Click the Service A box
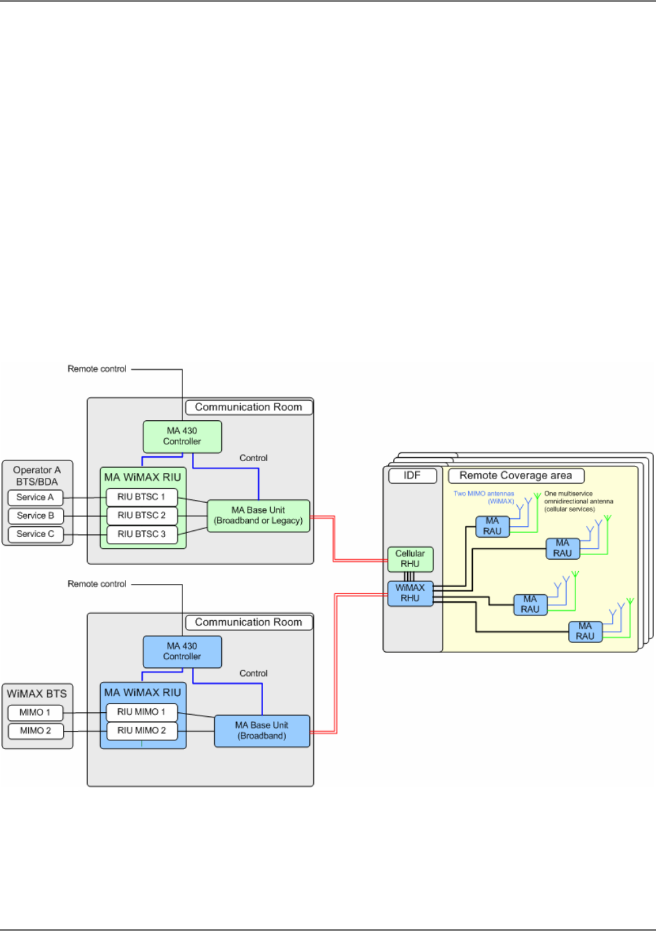Viewport: 656px width, 931px height. click(x=35, y=497)
